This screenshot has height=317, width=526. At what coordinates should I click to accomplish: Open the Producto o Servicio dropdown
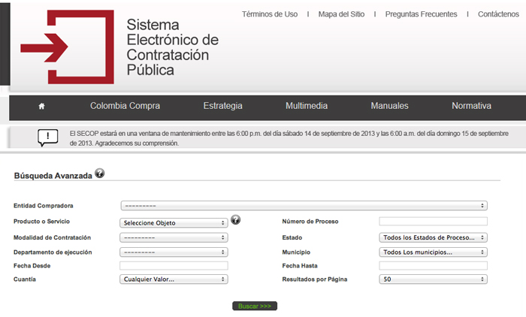pyautogui.click(x=174, y=222)
